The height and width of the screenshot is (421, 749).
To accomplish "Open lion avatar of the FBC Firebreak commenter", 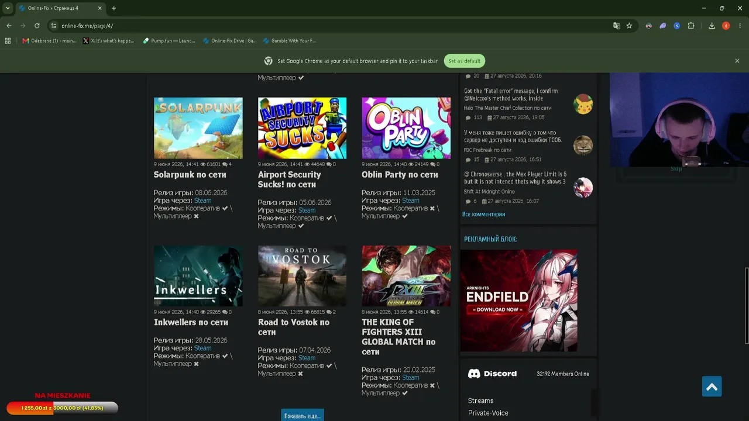I will 583,146.
